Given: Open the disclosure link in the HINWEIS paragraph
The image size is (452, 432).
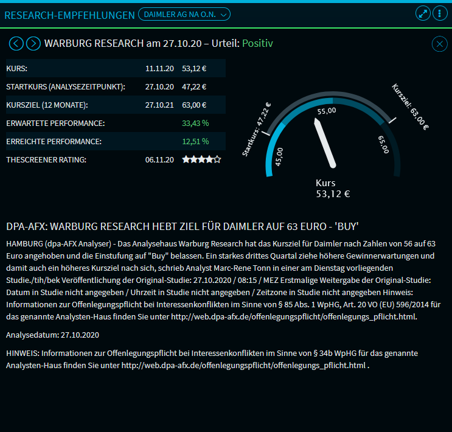Looking at the screenshot, I should (x=244, y=365).
